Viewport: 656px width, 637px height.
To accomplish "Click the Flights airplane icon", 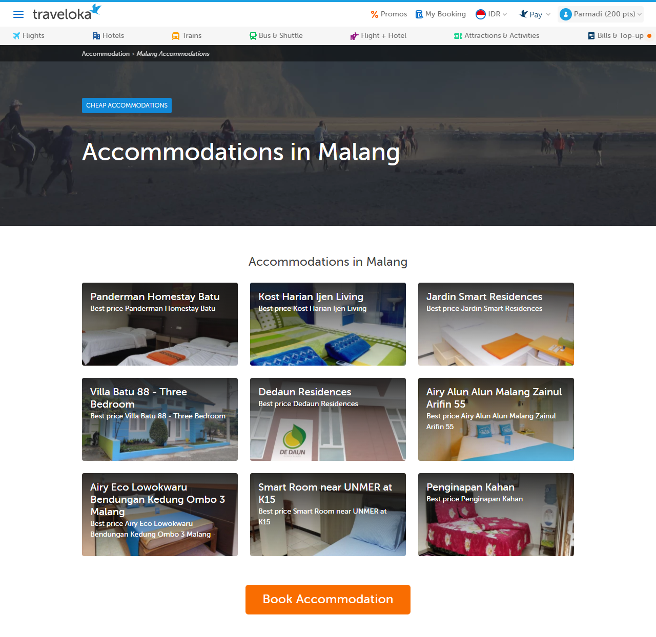I will click(x=16, y=36).
